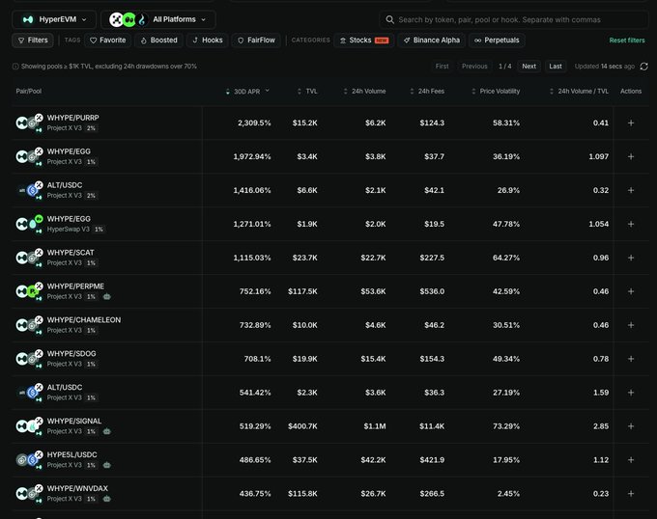
Task: Jump to Last page of pools
Action: pyautogui.click(x=556, y=66)
